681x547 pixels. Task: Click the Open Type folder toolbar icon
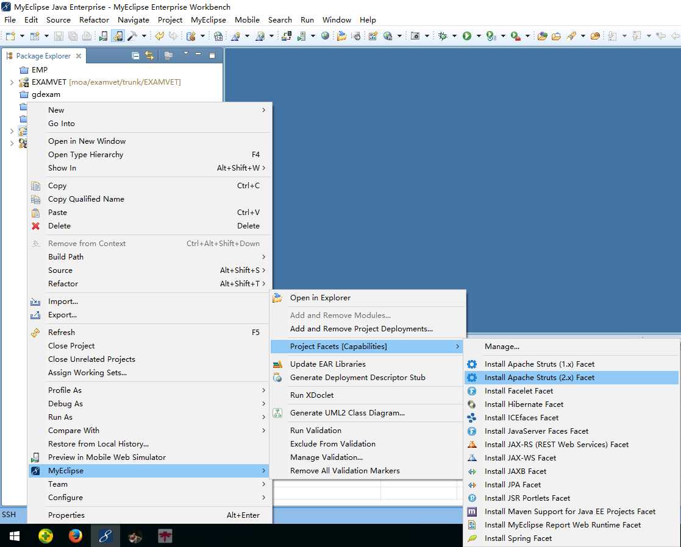tap(542, 36)
